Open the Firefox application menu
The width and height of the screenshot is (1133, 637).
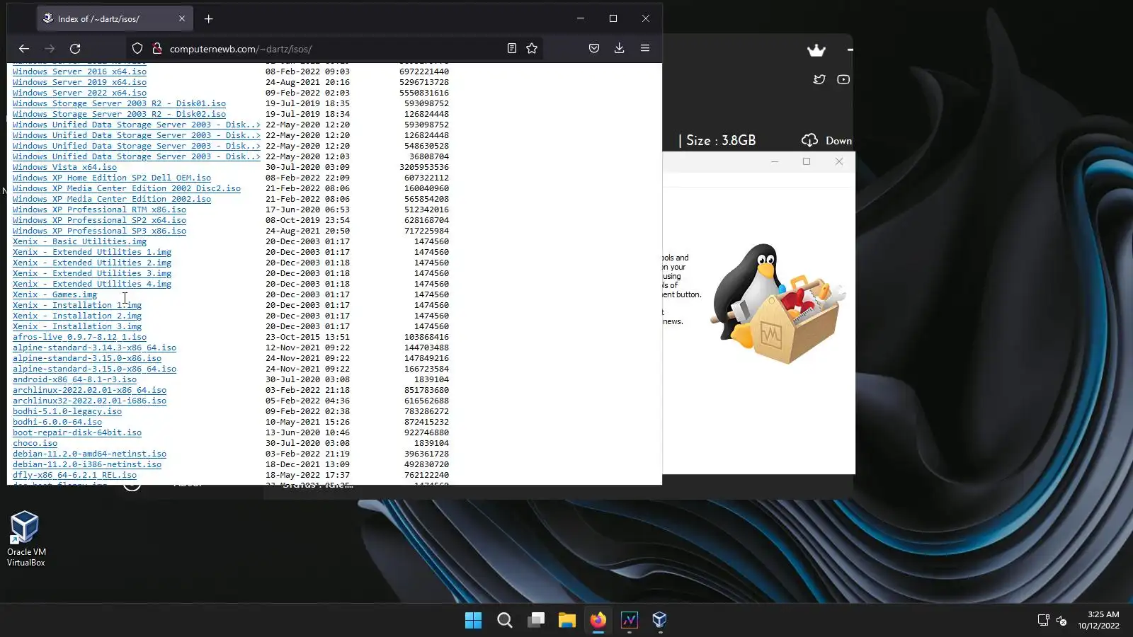click(645, 48)
